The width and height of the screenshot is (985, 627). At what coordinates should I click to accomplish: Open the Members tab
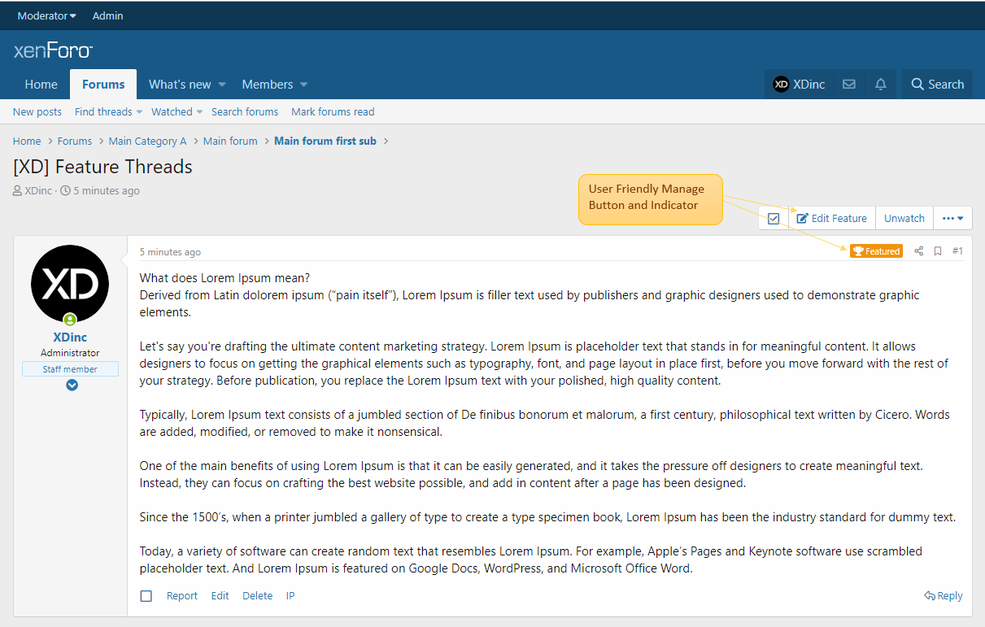pyautogui.click(x=267, y=85)
